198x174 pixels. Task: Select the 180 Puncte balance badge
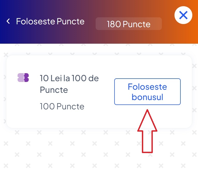click(x=129, y=24)
